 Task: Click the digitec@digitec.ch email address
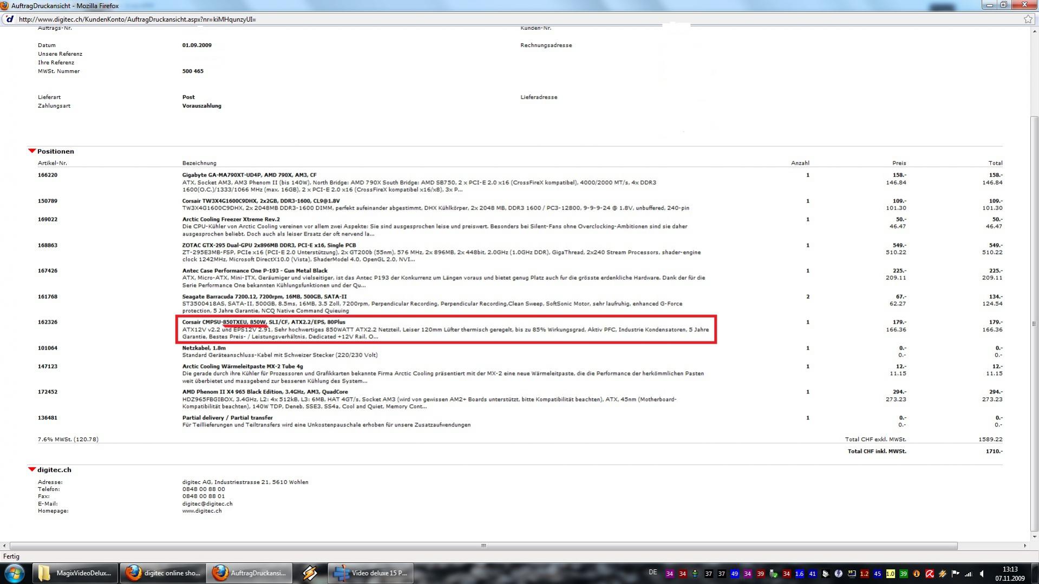[207, 503]
